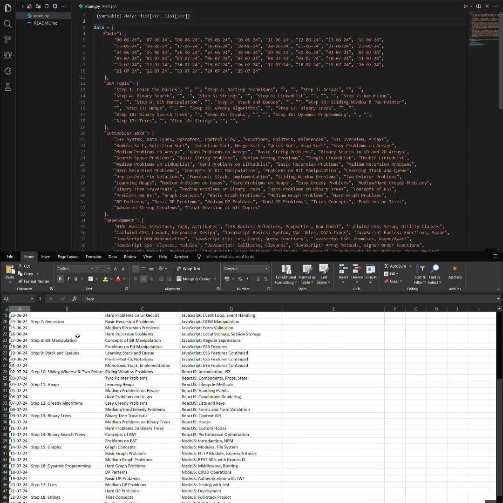Align text to the left in Excel
503x503 pixels.
[x=136, y=279]
